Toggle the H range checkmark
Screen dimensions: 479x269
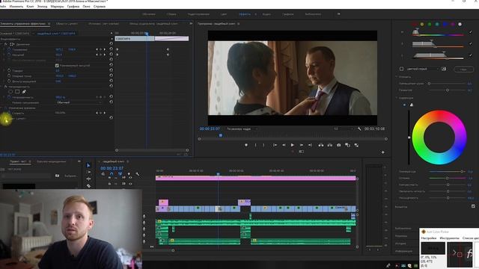(x=471, y=32)
